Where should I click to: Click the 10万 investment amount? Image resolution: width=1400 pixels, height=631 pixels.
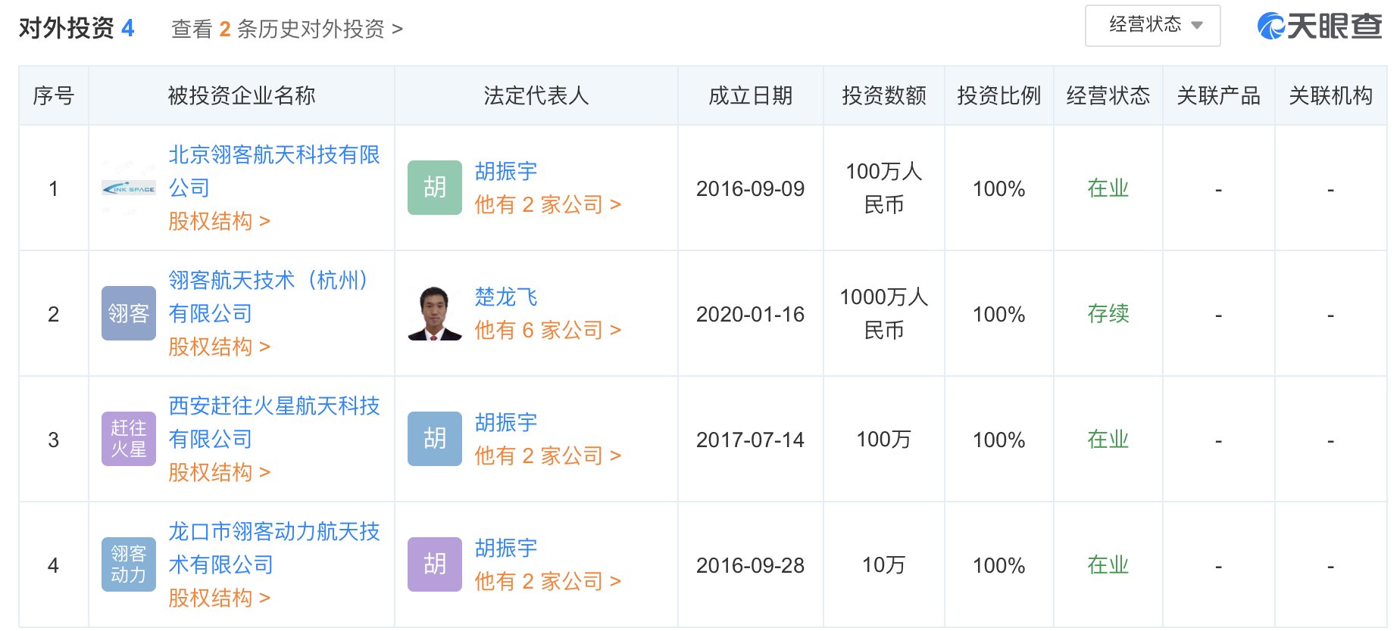pyautogui.click(x=884, y=565)
